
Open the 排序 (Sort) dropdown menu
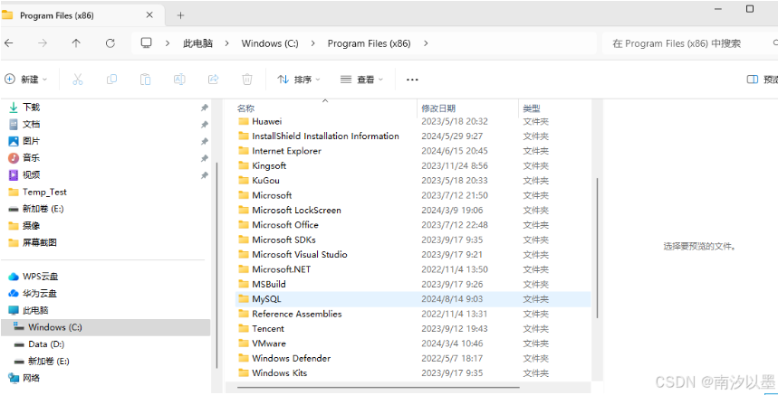point(299,80)
